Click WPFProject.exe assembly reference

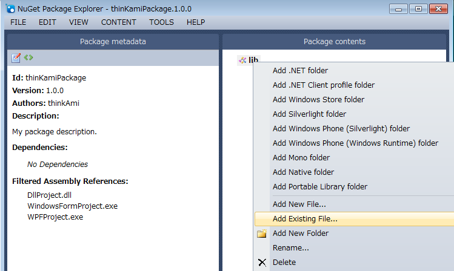[x=55, y=217]
